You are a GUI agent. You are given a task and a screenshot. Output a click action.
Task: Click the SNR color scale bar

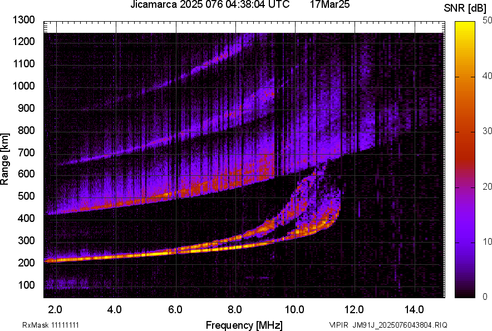pyautogui.click(x=465, y=160)
